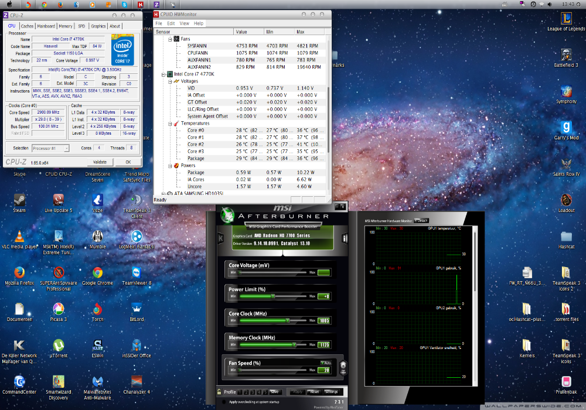Click Afterburner info 'i' side icon
Screen dimensions: 586x410
pyautogui.click(x=345, y=238)
